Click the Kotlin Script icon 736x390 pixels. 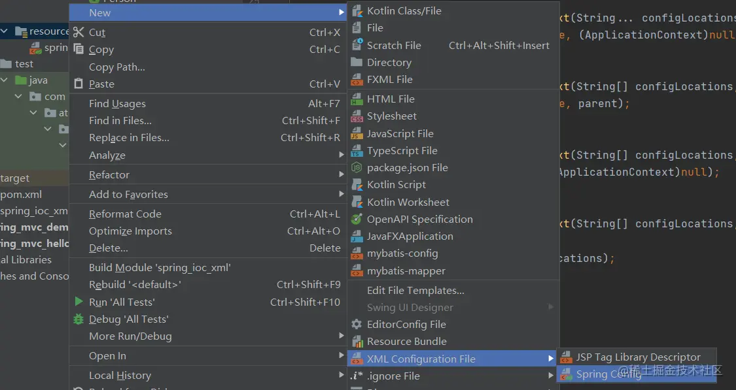[x=357, y=185]
